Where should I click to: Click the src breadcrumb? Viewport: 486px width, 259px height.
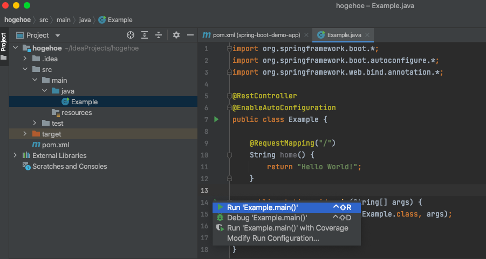44,20
